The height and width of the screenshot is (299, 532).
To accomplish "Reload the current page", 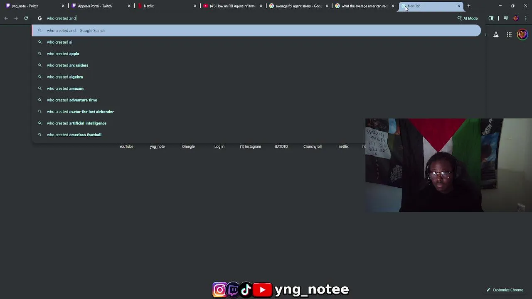I will tap(26, 18).
